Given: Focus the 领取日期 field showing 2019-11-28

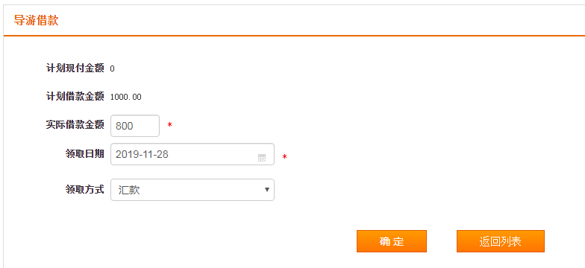Looking at the screenshot, I should (x=193, y=154).
